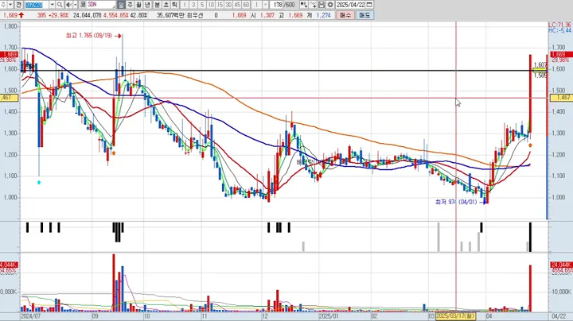
Task: Choose interval 10 button
Action: coord(211,5)
